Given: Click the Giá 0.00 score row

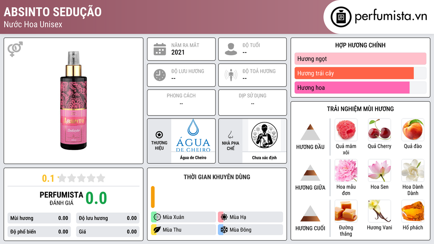Looking at the screenshot, I should [108, 232].
